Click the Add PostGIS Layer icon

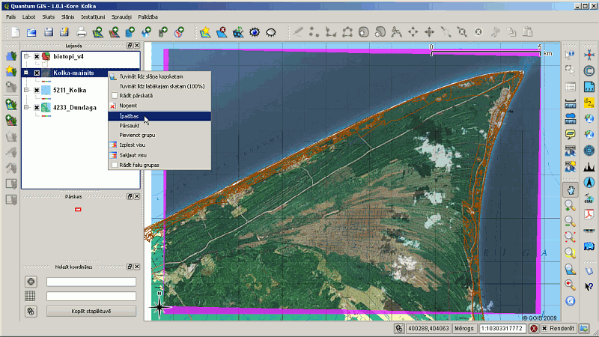pyautogui.click(x=130, y=32)
